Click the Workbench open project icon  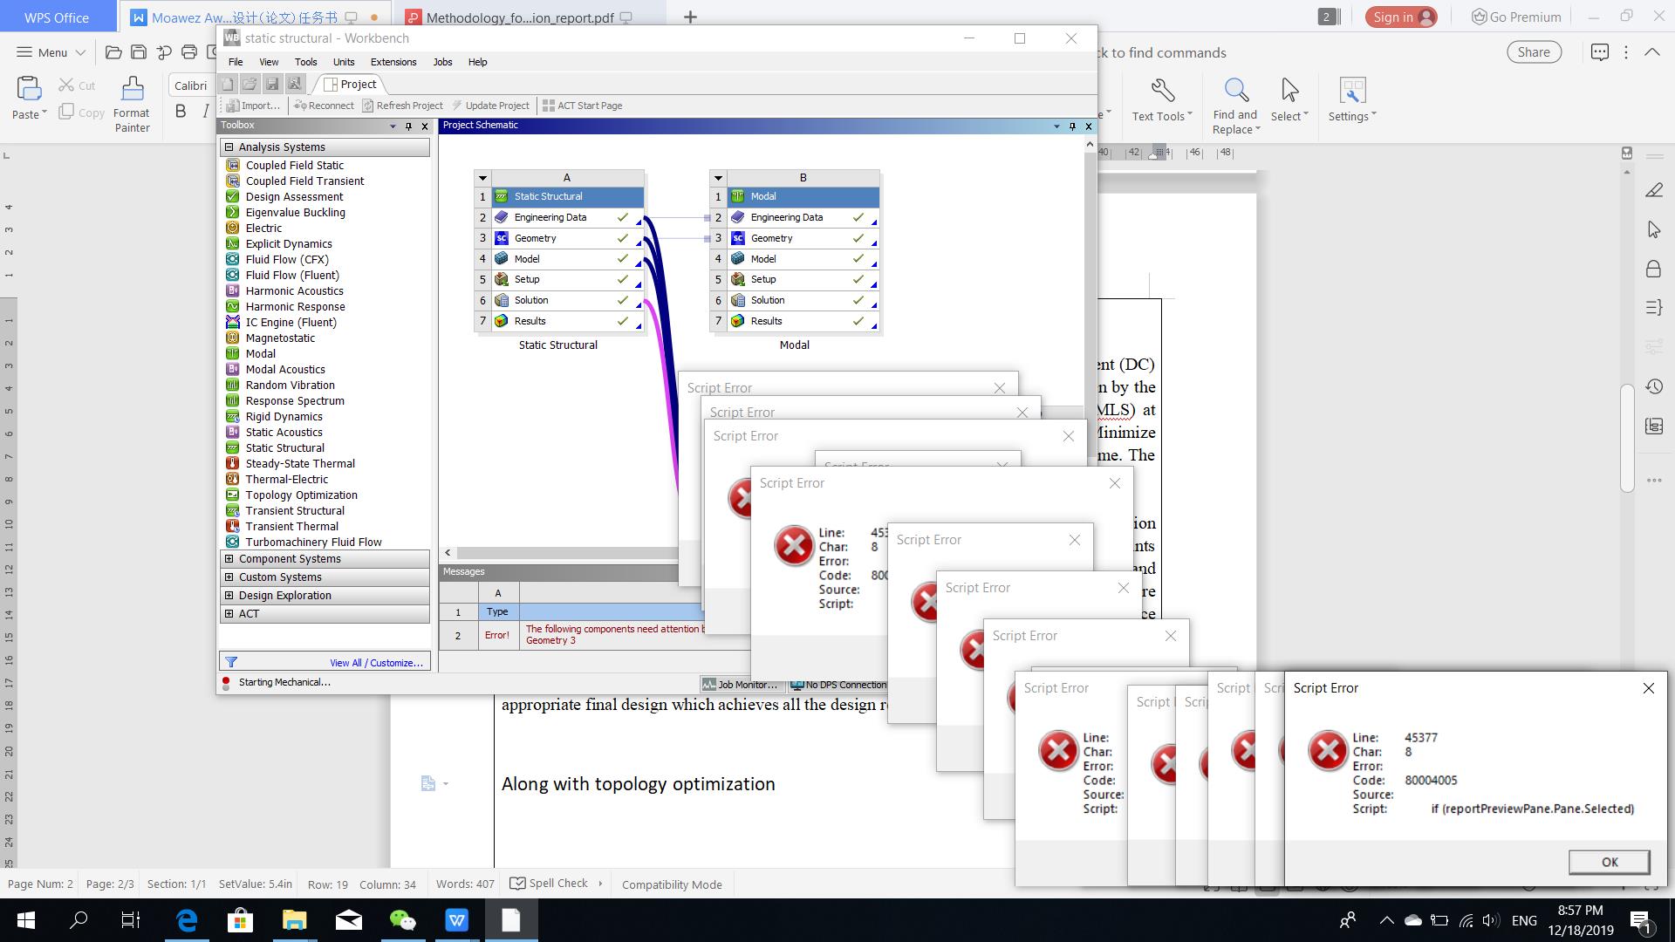pyautogui.click(x=250, y=84)
